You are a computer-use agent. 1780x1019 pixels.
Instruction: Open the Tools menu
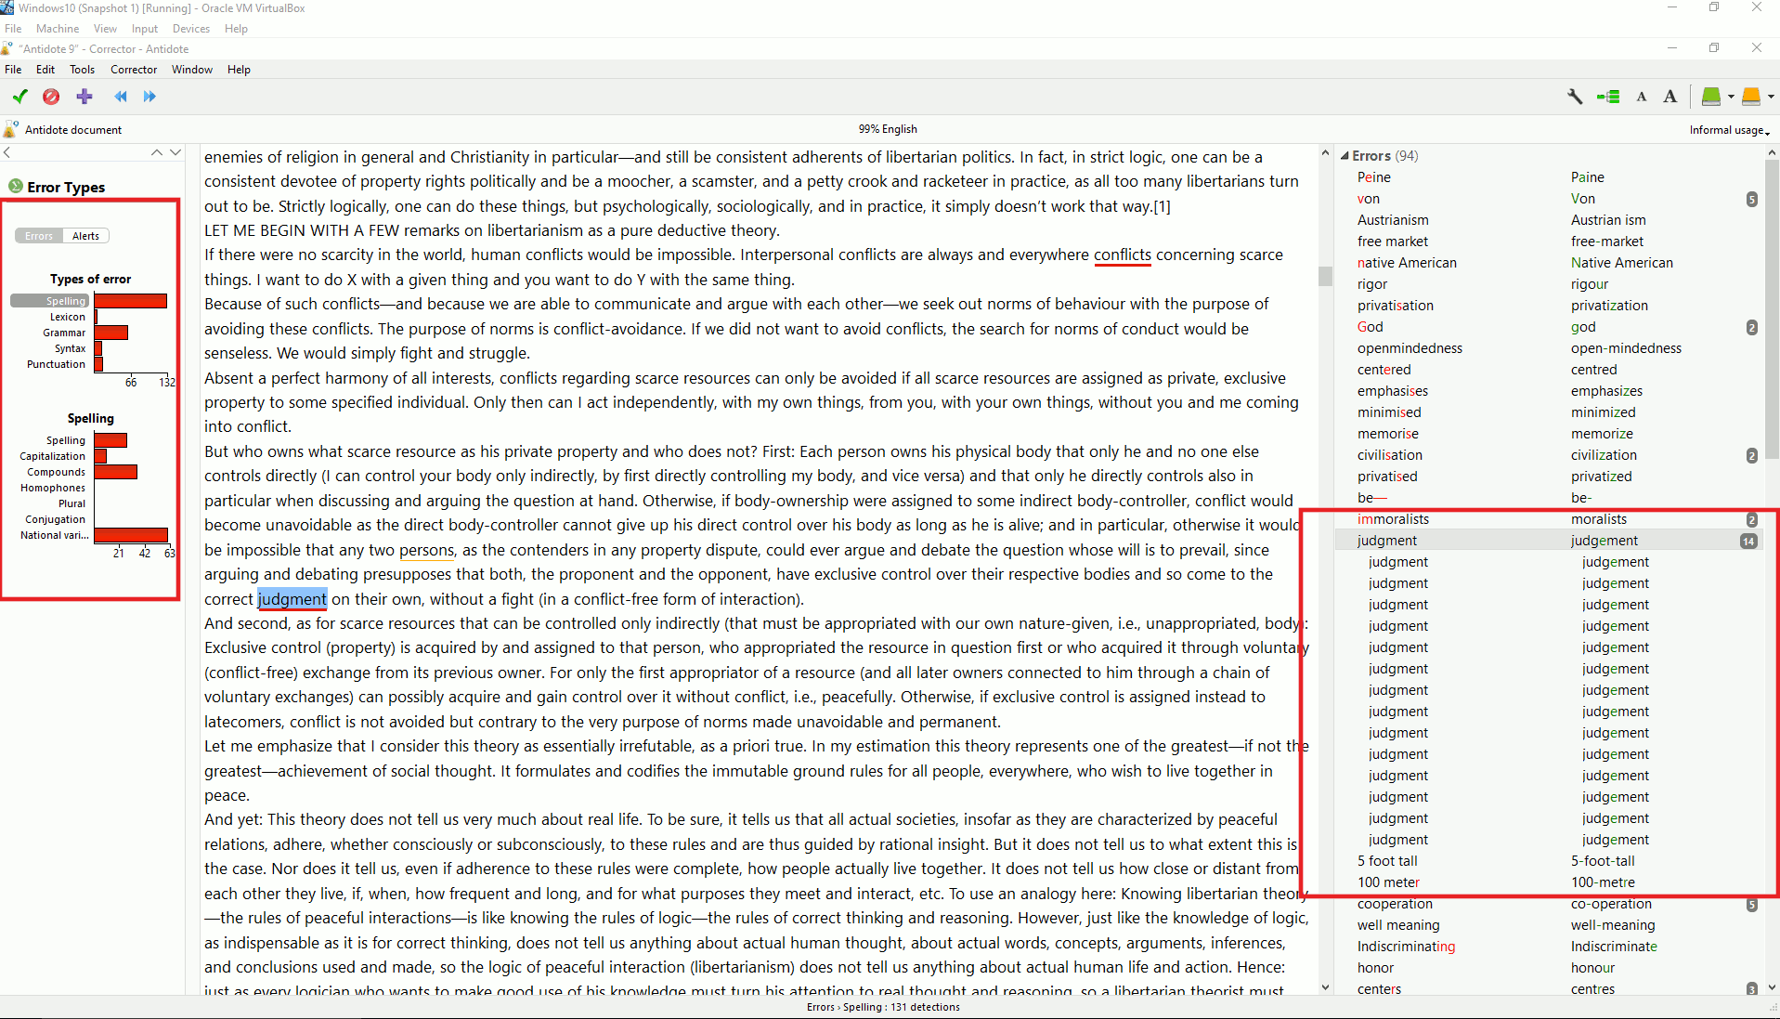[x=83, y=70]
